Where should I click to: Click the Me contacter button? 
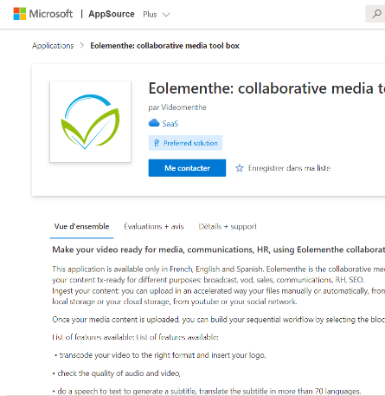[x=187, y=168]
